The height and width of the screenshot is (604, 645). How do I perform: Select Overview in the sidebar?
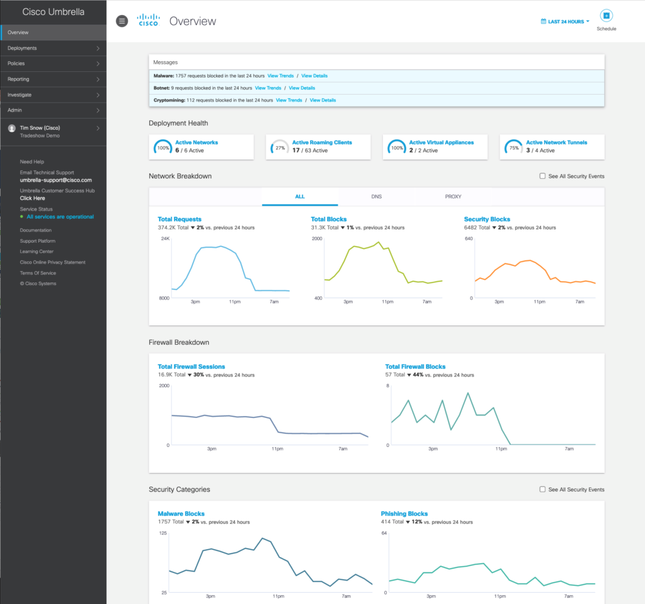(x=54, y=33)
